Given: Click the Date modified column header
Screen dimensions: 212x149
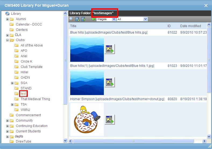Looking at the screenshot, I should (190, 26).
